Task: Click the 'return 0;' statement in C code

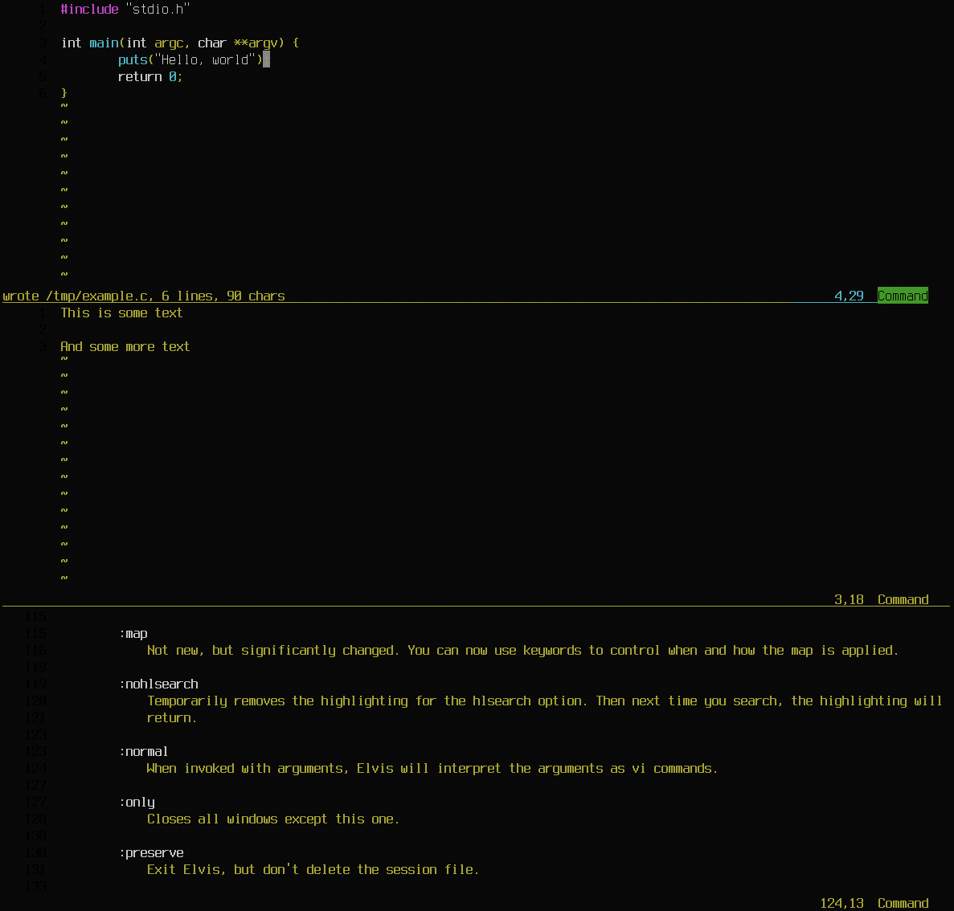Action: [149, 77]
